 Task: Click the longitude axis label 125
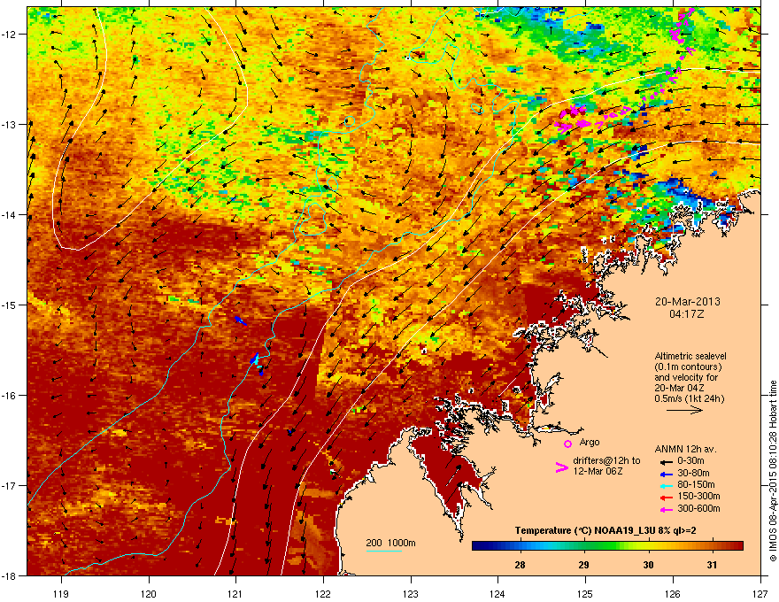point(585,593)
